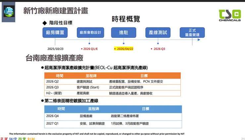Click the 2026 Q2 cell

pyautogui.click(x=52, y=81)
